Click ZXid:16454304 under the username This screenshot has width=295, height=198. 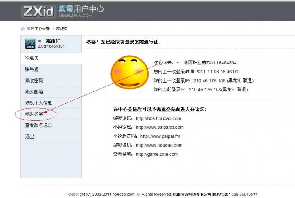click(x=51, y=46)
